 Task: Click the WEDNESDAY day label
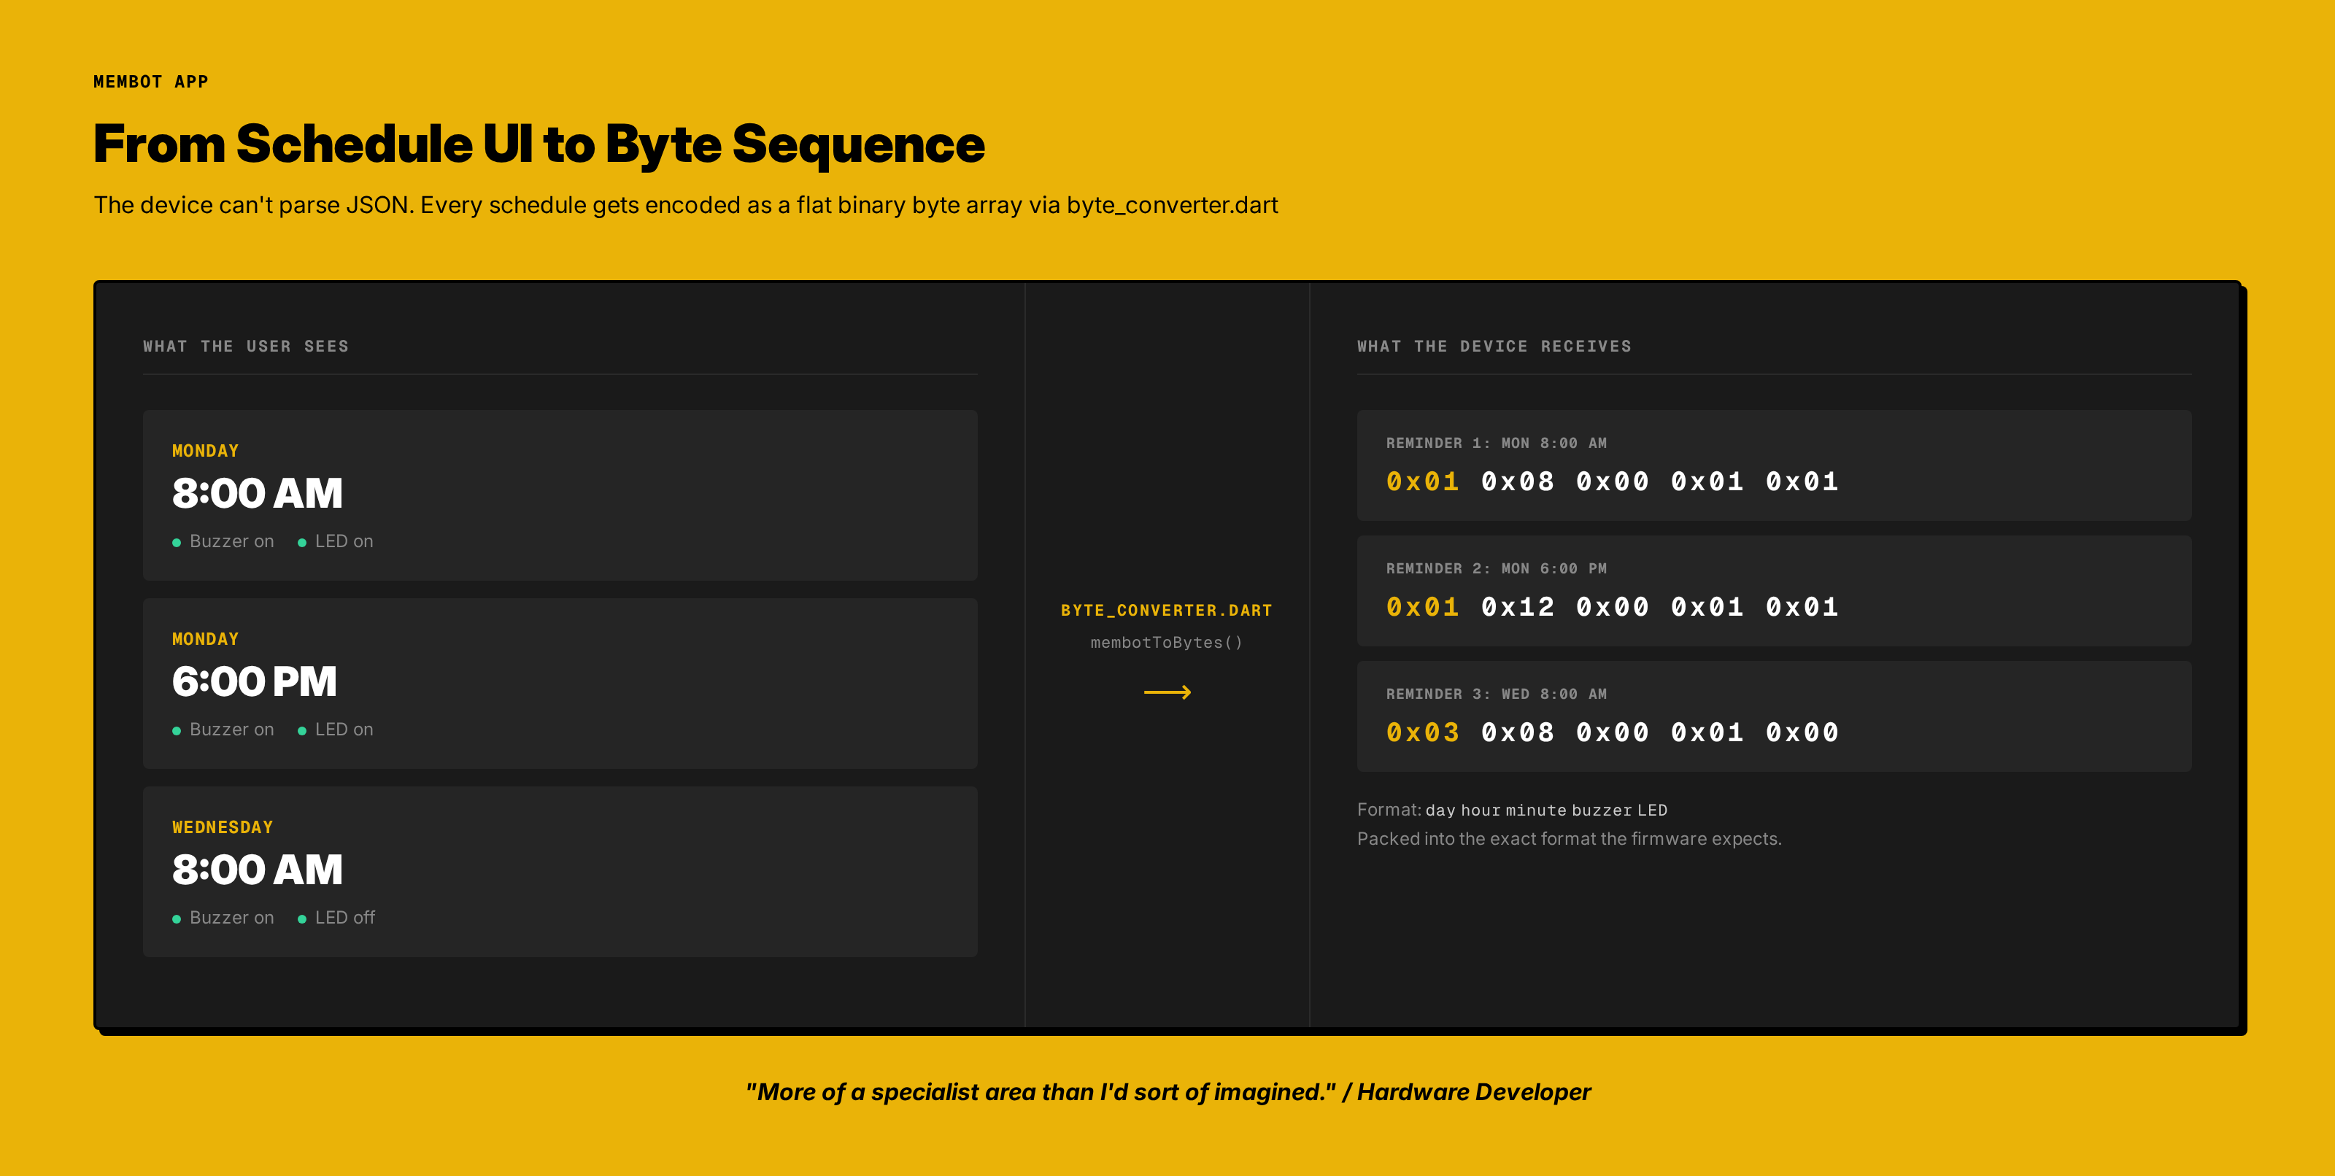pyautogui.click(x=222, y=827)
